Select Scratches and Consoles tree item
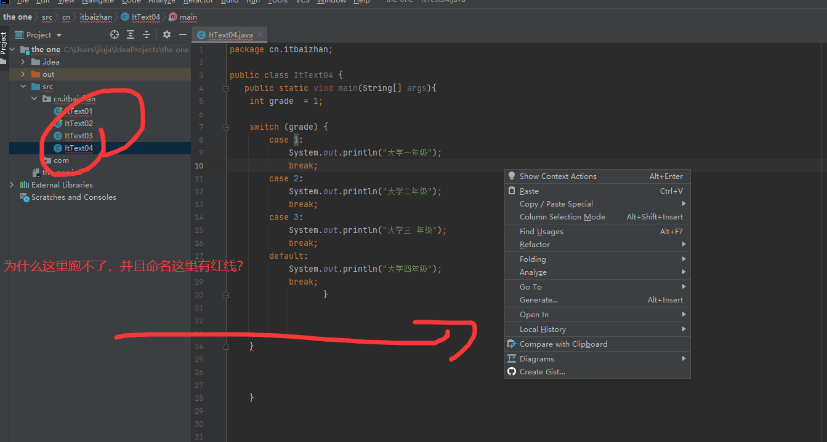The width and height of the screenshot is (827, 442). coord(74,197)
